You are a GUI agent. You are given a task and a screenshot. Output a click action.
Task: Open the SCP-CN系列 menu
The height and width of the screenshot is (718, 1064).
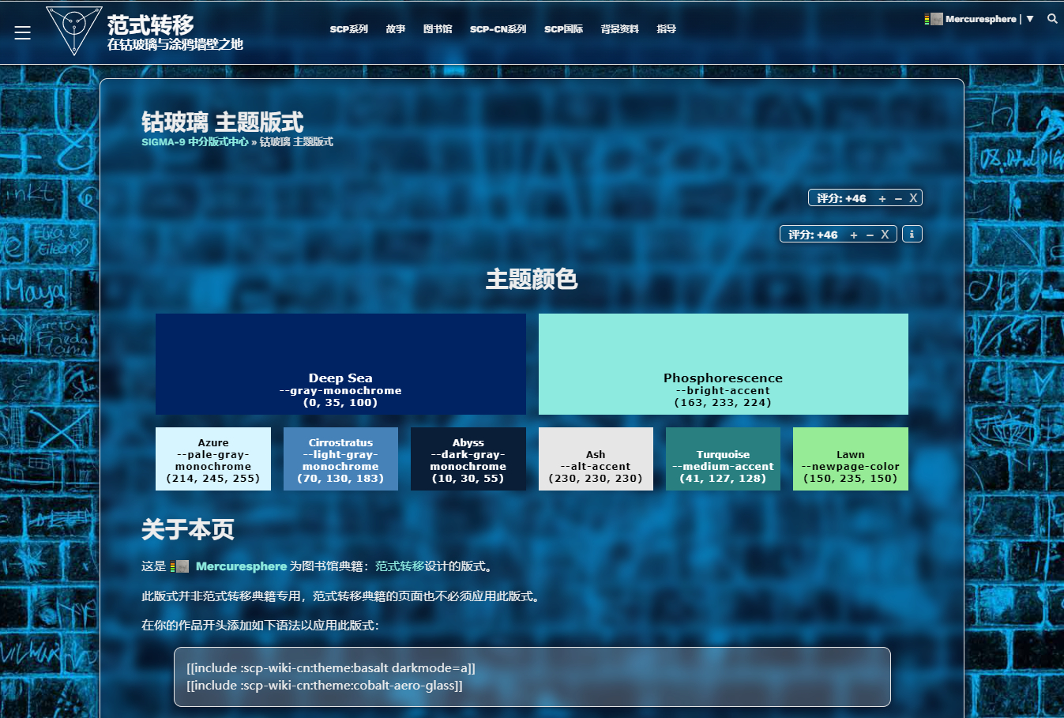498,29
